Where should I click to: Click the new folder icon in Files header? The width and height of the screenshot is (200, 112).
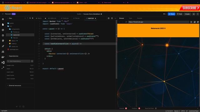[x=32, y=18]
